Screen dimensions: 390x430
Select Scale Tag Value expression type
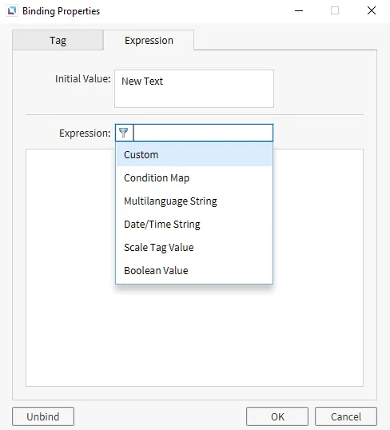(x=194, y=247)
